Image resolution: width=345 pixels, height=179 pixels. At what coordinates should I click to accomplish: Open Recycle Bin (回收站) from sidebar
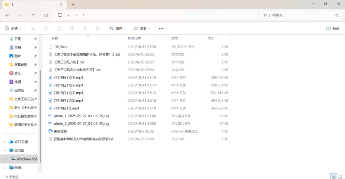point(19,90)
